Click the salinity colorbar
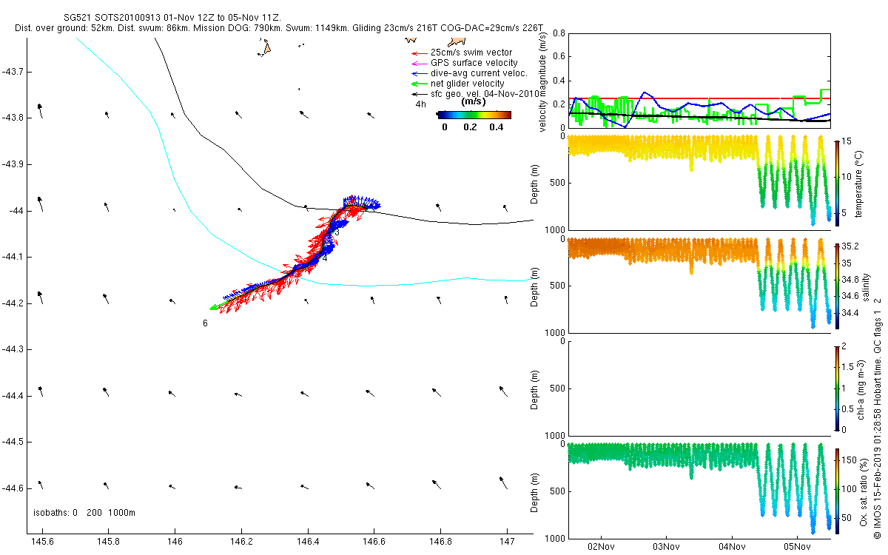The height and width of the screenshot is (555, 888). point(837,285)
